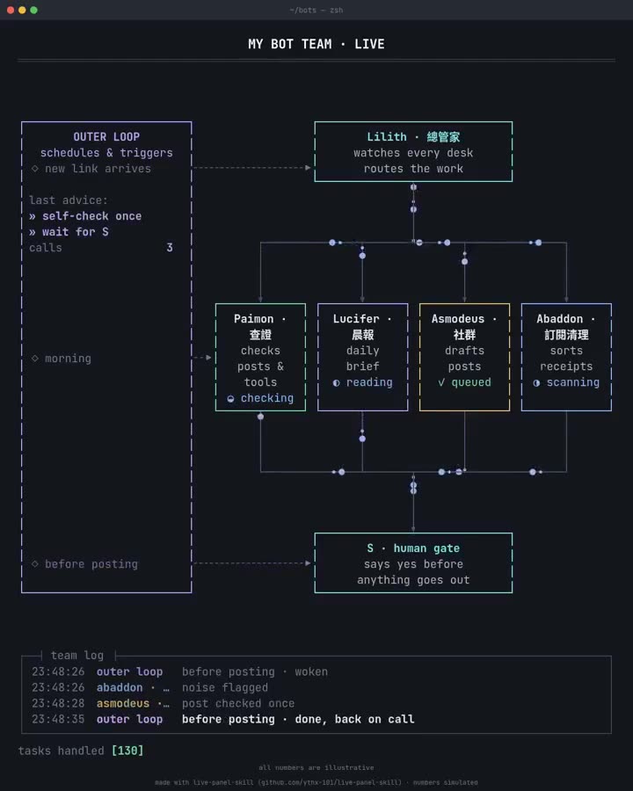Click 'asmodeus' name in the team log
633x791 pixels.
(x=123, y=703)
